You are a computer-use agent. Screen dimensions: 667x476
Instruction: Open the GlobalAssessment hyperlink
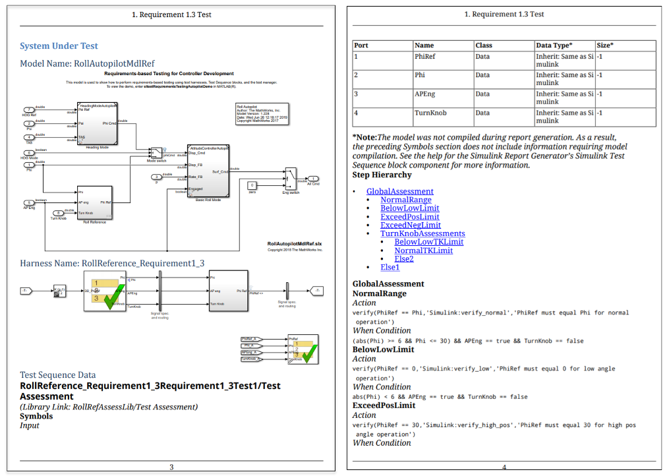point(399,191)
